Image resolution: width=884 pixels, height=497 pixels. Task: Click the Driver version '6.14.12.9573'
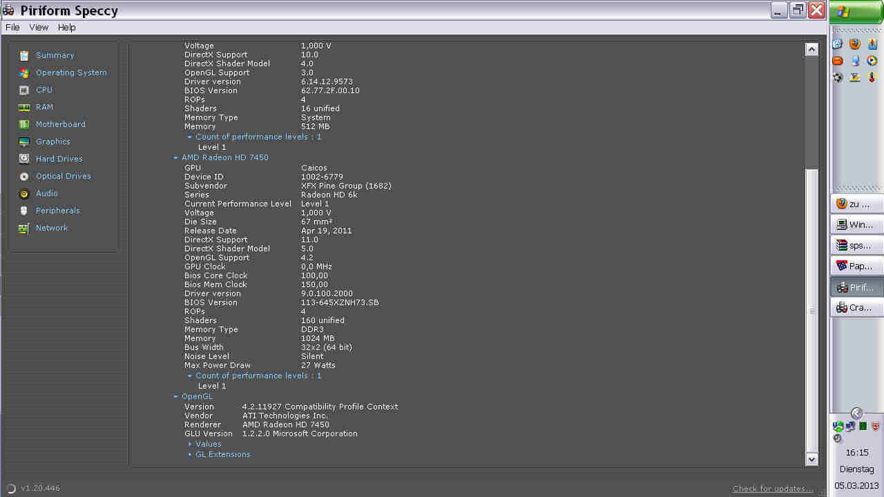click(327, 81)
